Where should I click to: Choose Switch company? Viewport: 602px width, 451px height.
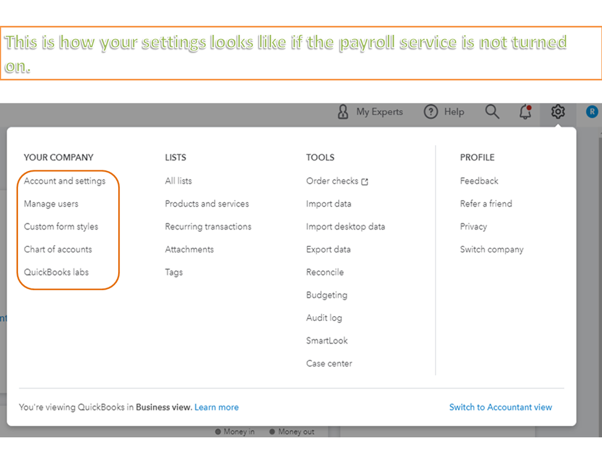click(x=492, y=249)
